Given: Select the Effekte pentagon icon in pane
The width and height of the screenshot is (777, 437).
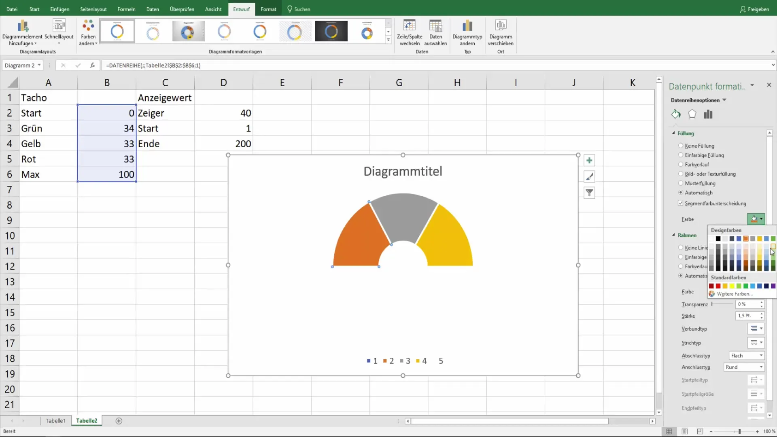Looking at the screenshot, I should [692, 114].
